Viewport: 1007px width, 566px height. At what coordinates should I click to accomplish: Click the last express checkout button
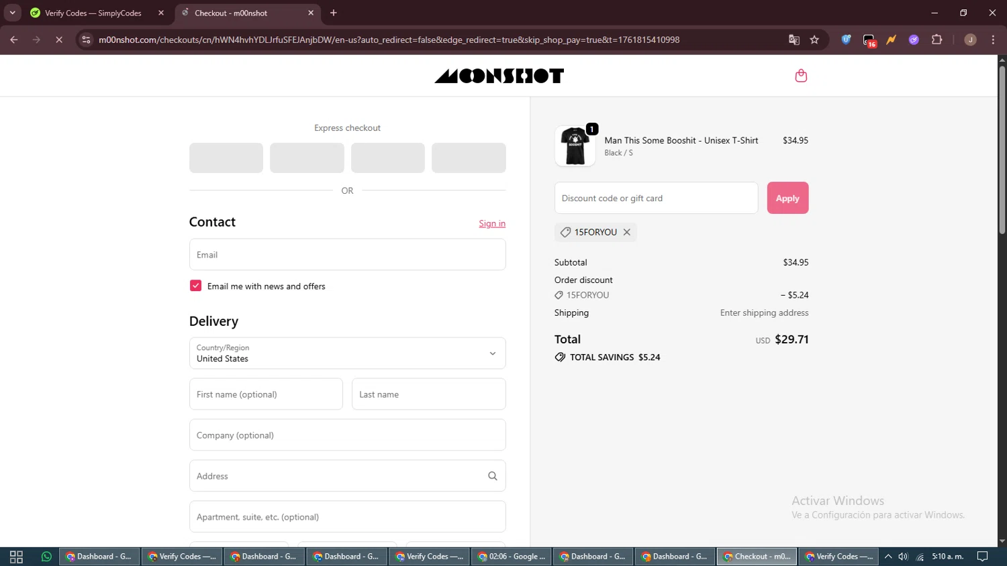coord(469,158)
